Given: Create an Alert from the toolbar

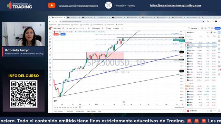Looking at the screenshot, I should pos(108,28).
